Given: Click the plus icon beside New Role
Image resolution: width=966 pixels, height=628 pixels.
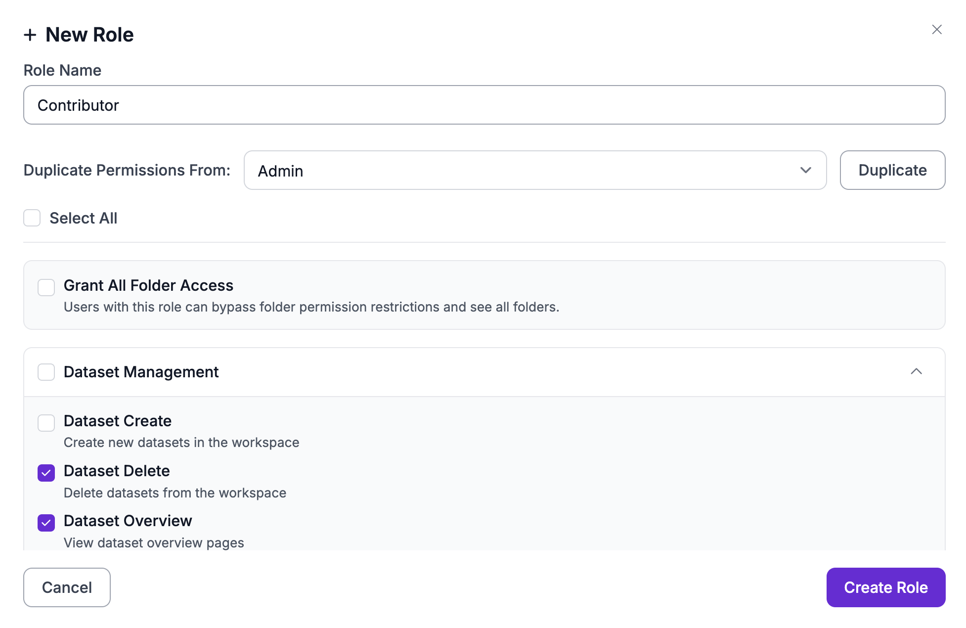Looking at the screenshot, I should 30,35.
